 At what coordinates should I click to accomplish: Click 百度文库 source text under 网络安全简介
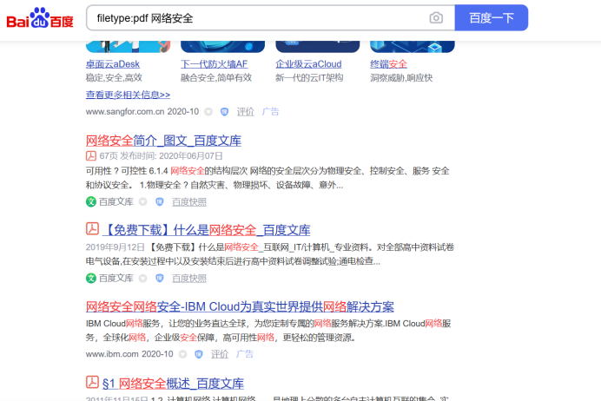point(116,202)
